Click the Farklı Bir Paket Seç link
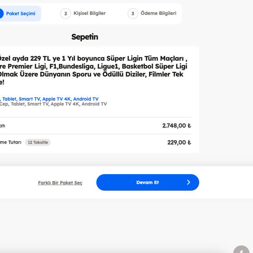The image size is (253, 253). coord(60,183)
